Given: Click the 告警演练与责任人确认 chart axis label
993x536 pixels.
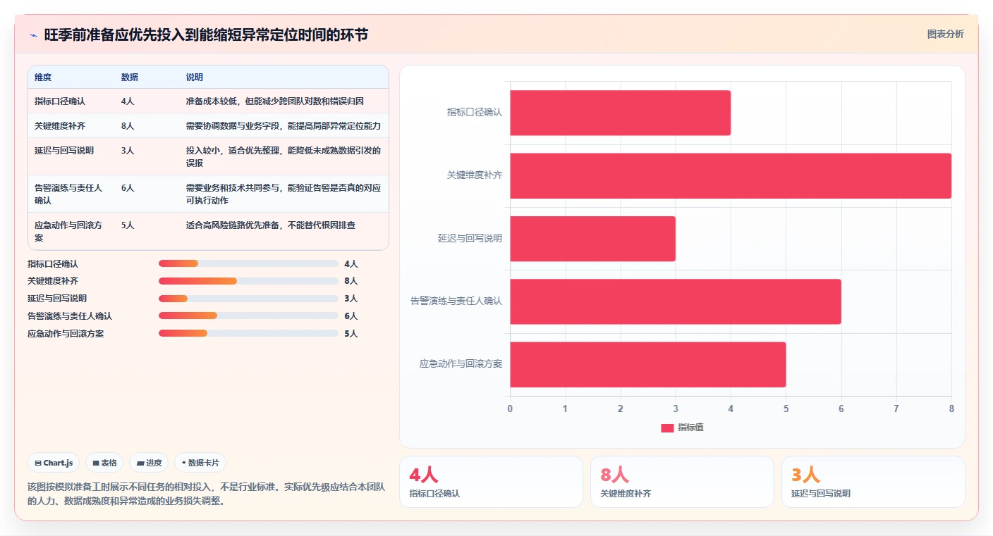Looking at the screenshot, I should point(456,301).
